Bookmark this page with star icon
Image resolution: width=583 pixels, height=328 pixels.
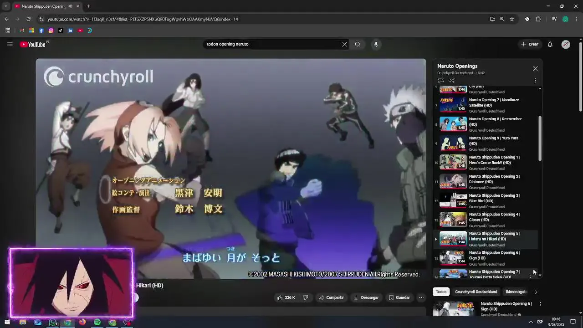coord(512,19)
